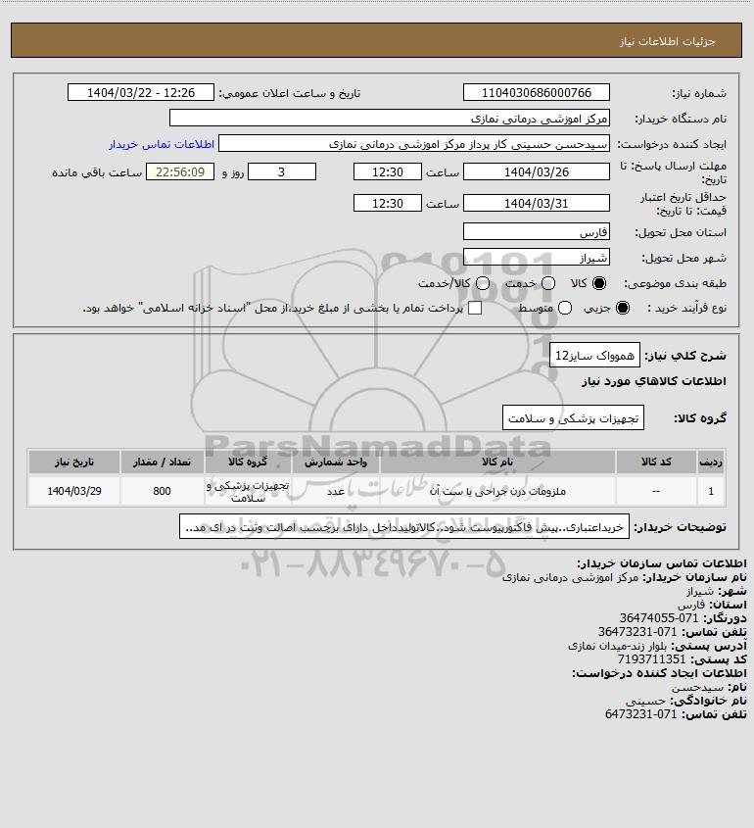Click the واحد شمارش column header
754x828 pixels.
coord(336,463)
